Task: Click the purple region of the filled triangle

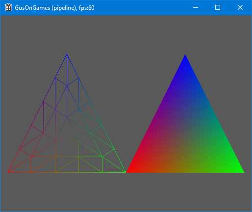Action: [x=165, y=111]
